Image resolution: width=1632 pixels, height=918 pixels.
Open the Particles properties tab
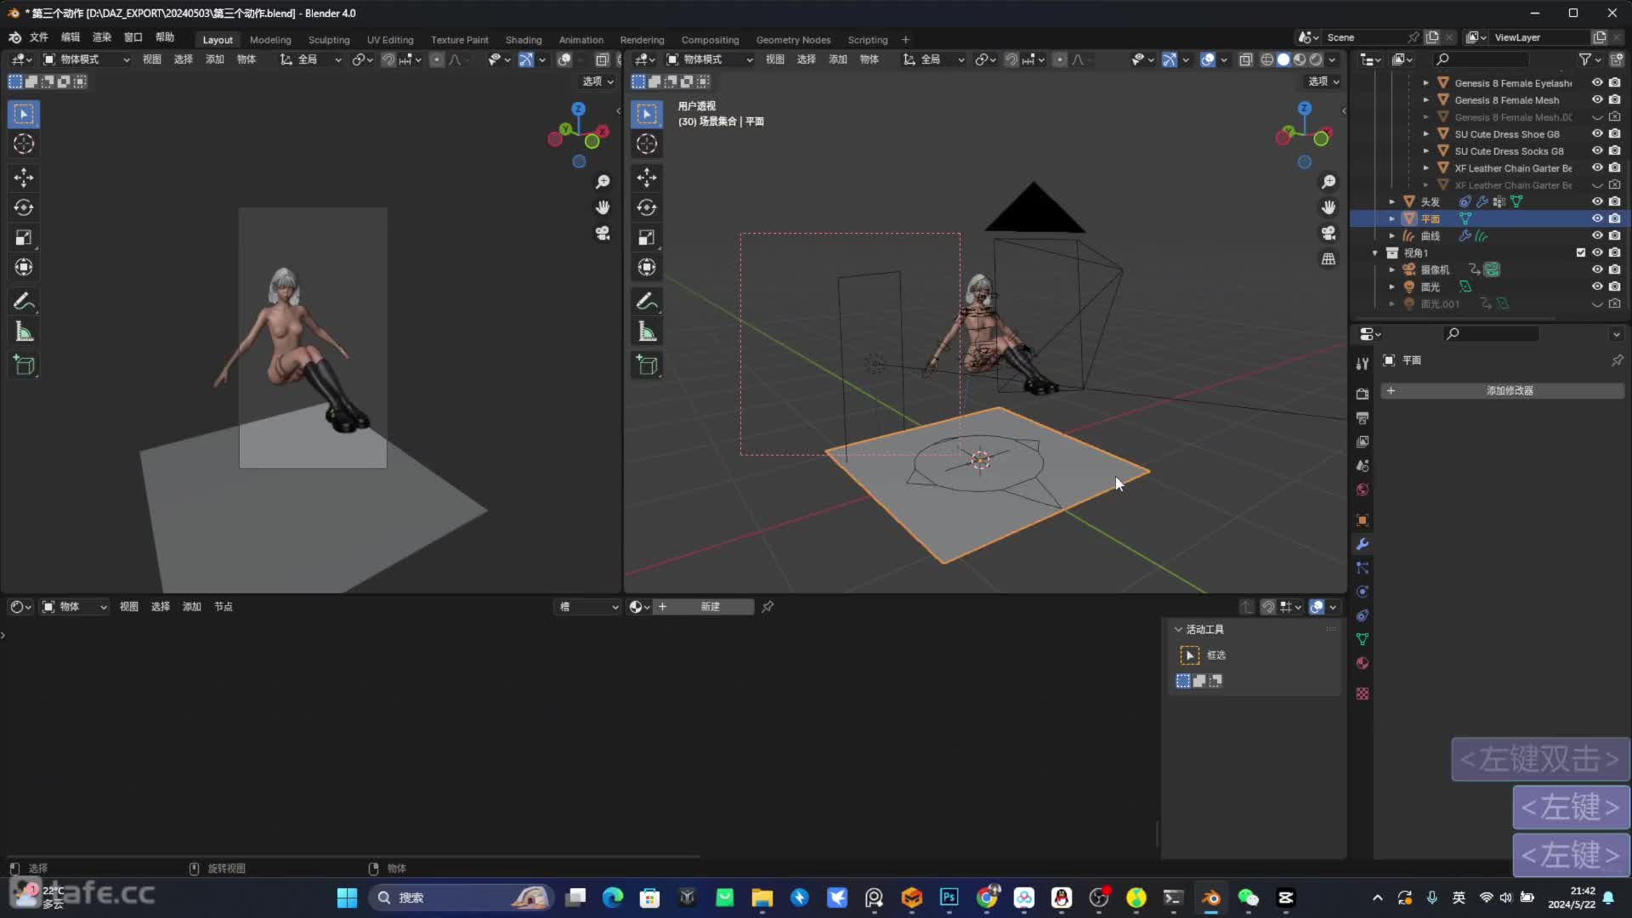click(x=1363, y=568)
